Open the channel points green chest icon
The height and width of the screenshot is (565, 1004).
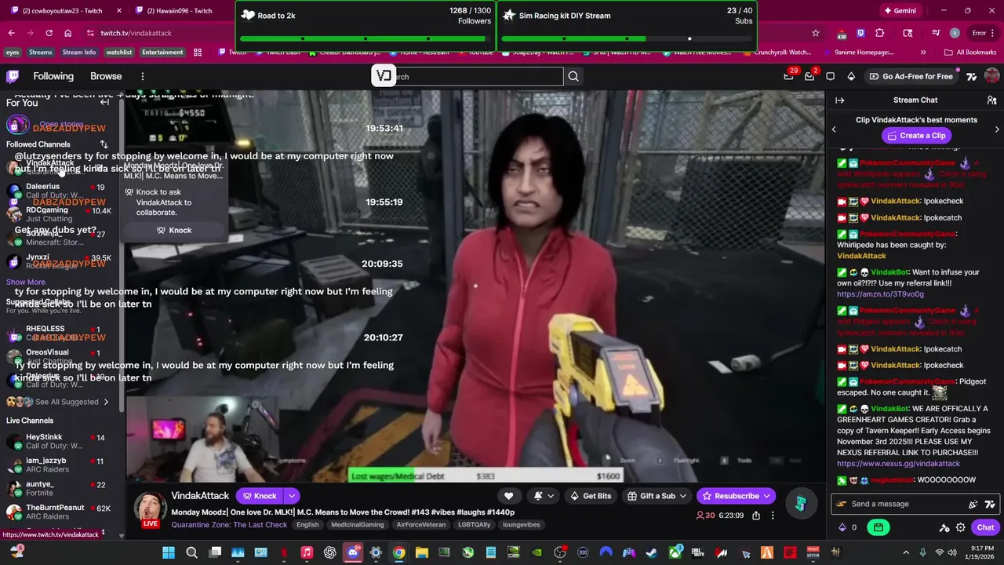[x=878, y=527]
